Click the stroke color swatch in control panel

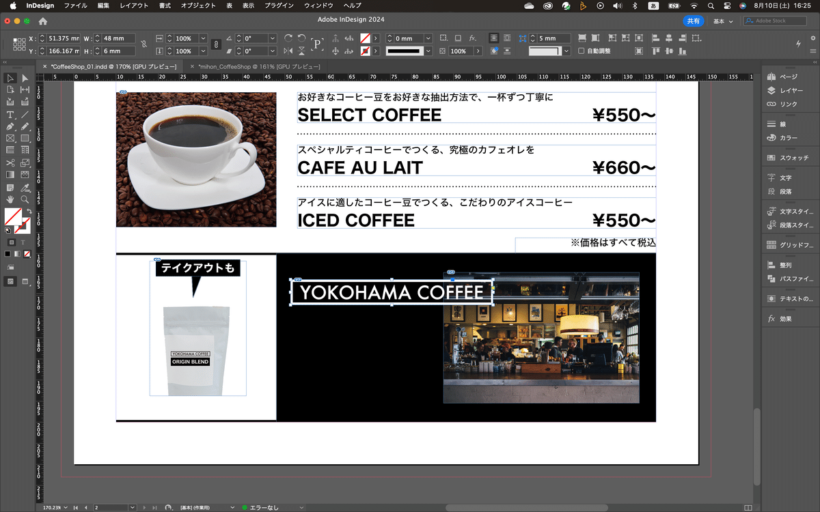coord(366,51)
